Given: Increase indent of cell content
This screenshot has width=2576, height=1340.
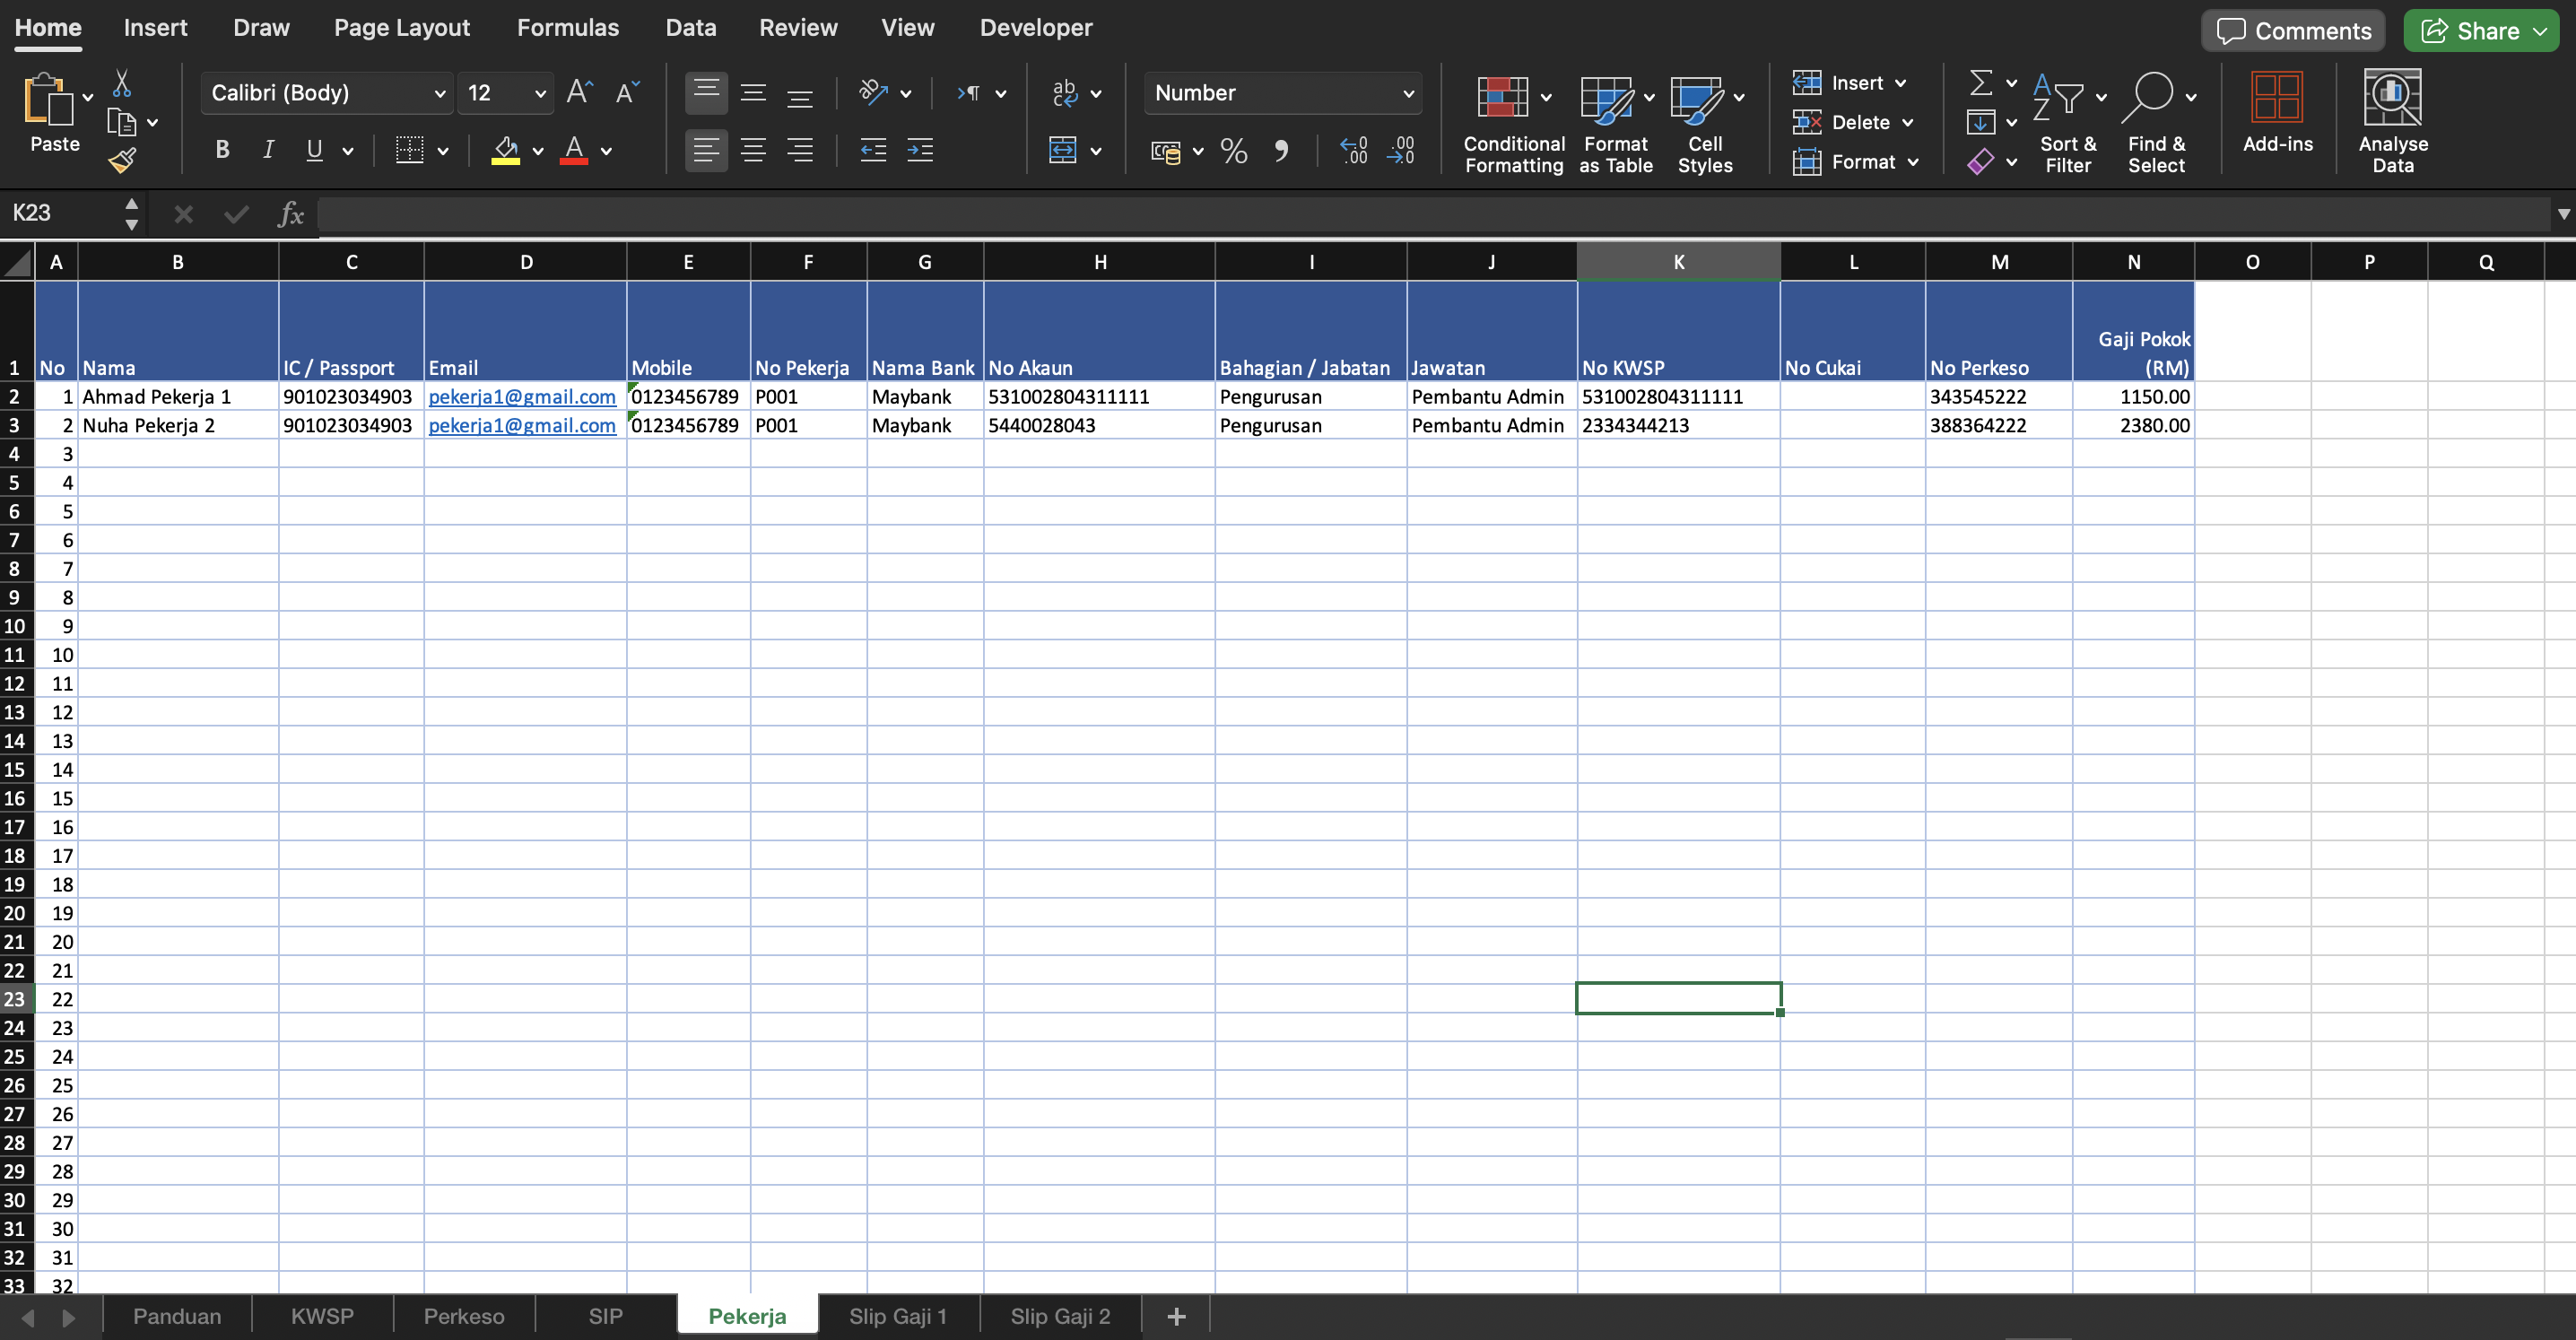Looking at the screenshot, I should pyautogui.click(x=920, y=150).
